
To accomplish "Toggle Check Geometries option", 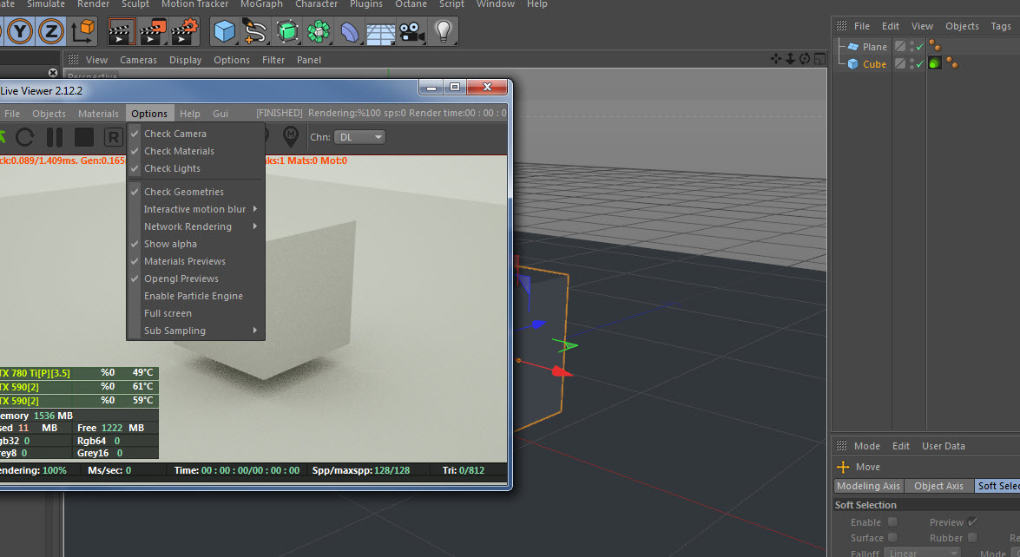I will point(196,192).
